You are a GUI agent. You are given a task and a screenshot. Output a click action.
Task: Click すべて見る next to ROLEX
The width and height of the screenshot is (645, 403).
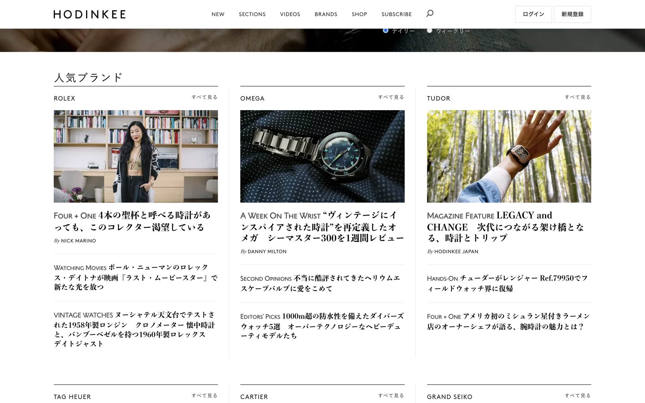pyautogui.click(x=204, y=97)
